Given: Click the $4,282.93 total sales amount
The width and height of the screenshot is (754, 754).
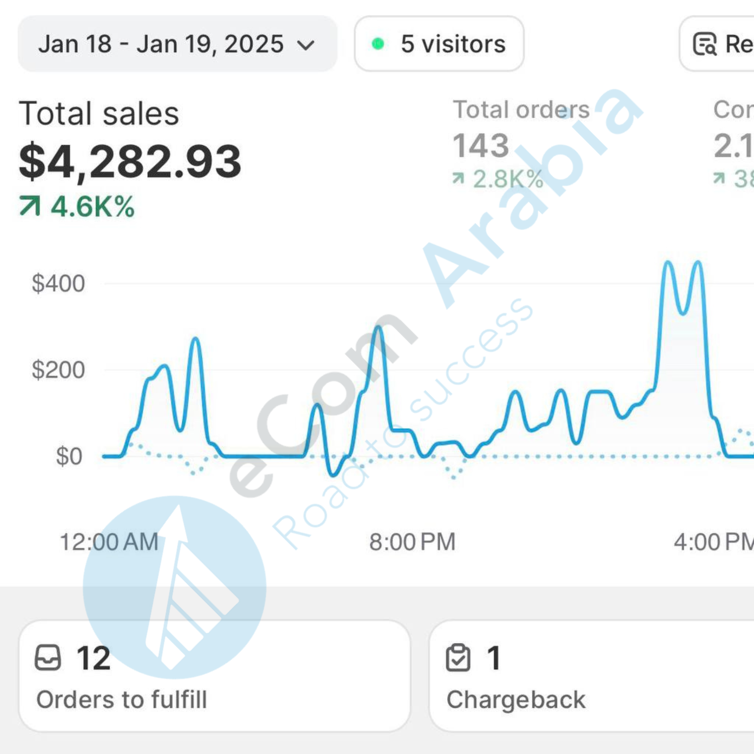Looking at the screenshot, I should click(130, 162).
